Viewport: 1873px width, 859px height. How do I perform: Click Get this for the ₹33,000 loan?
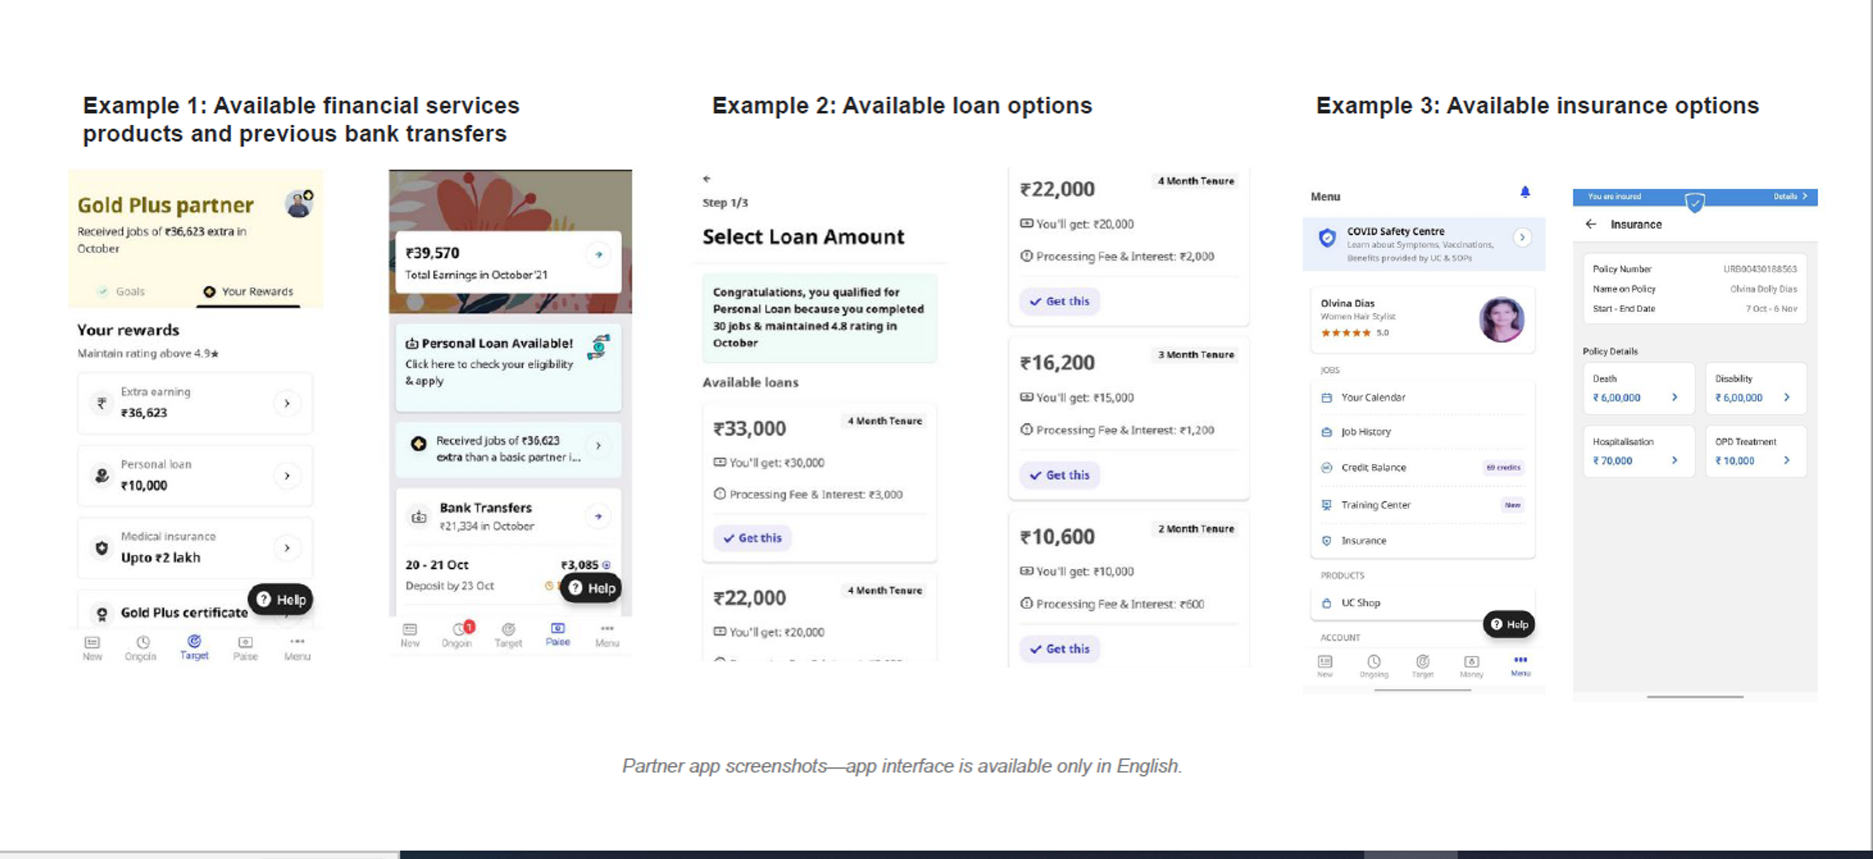click(x=751, y=537)
